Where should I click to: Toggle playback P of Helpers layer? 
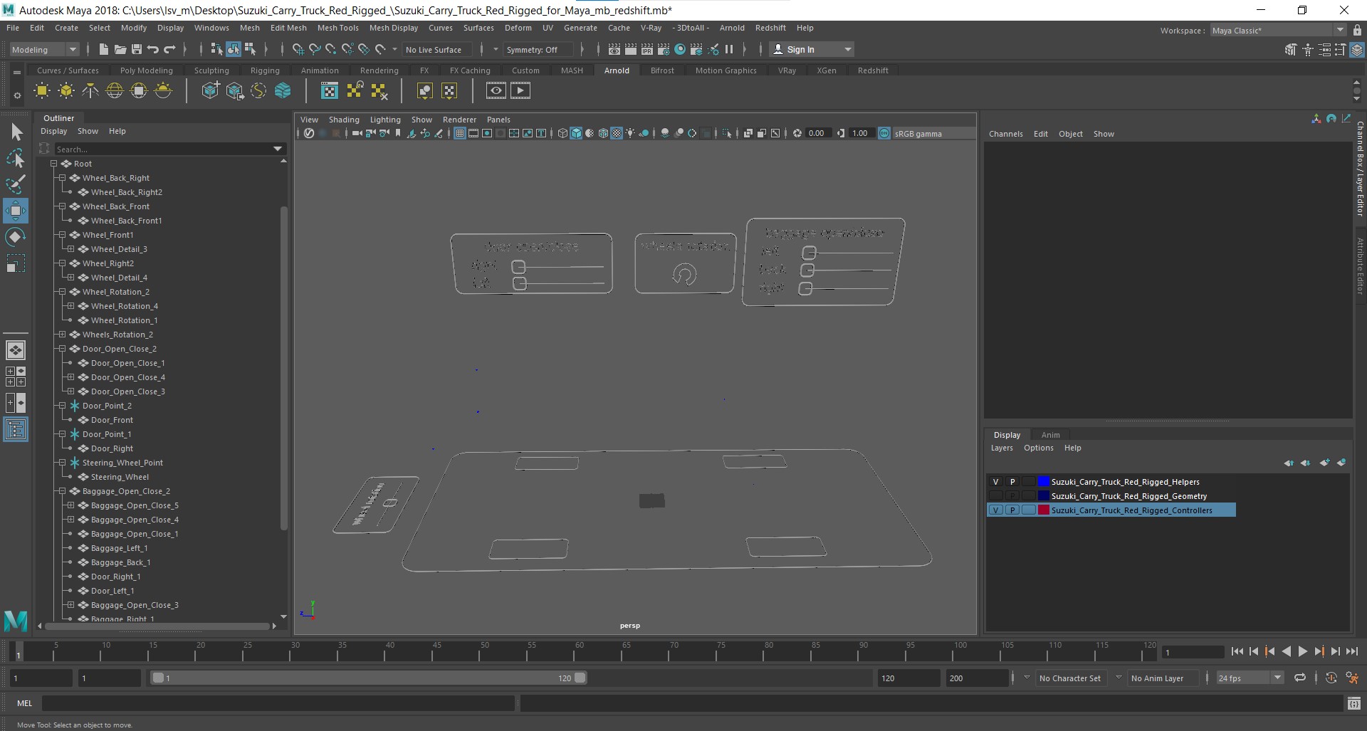tap(1012, 482)
